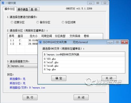Screen dimensions: 131x103
Task: Close the ISO中GHO文件列表 dialog with the red X
Action: click(125, 42)
